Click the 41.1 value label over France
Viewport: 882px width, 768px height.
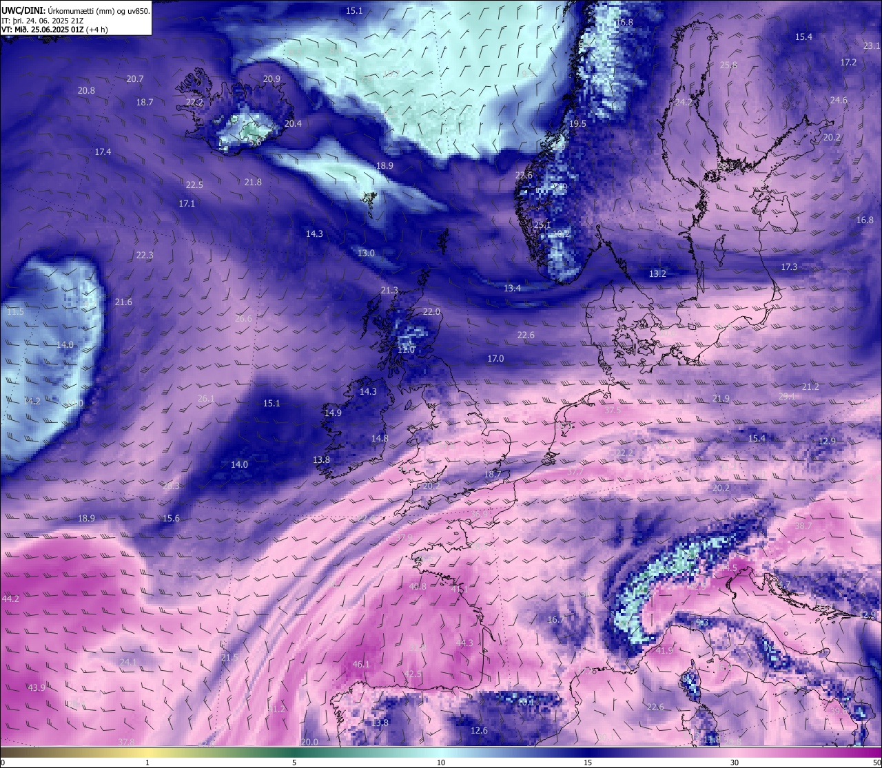pyautogui.click(x=459, y=590)
